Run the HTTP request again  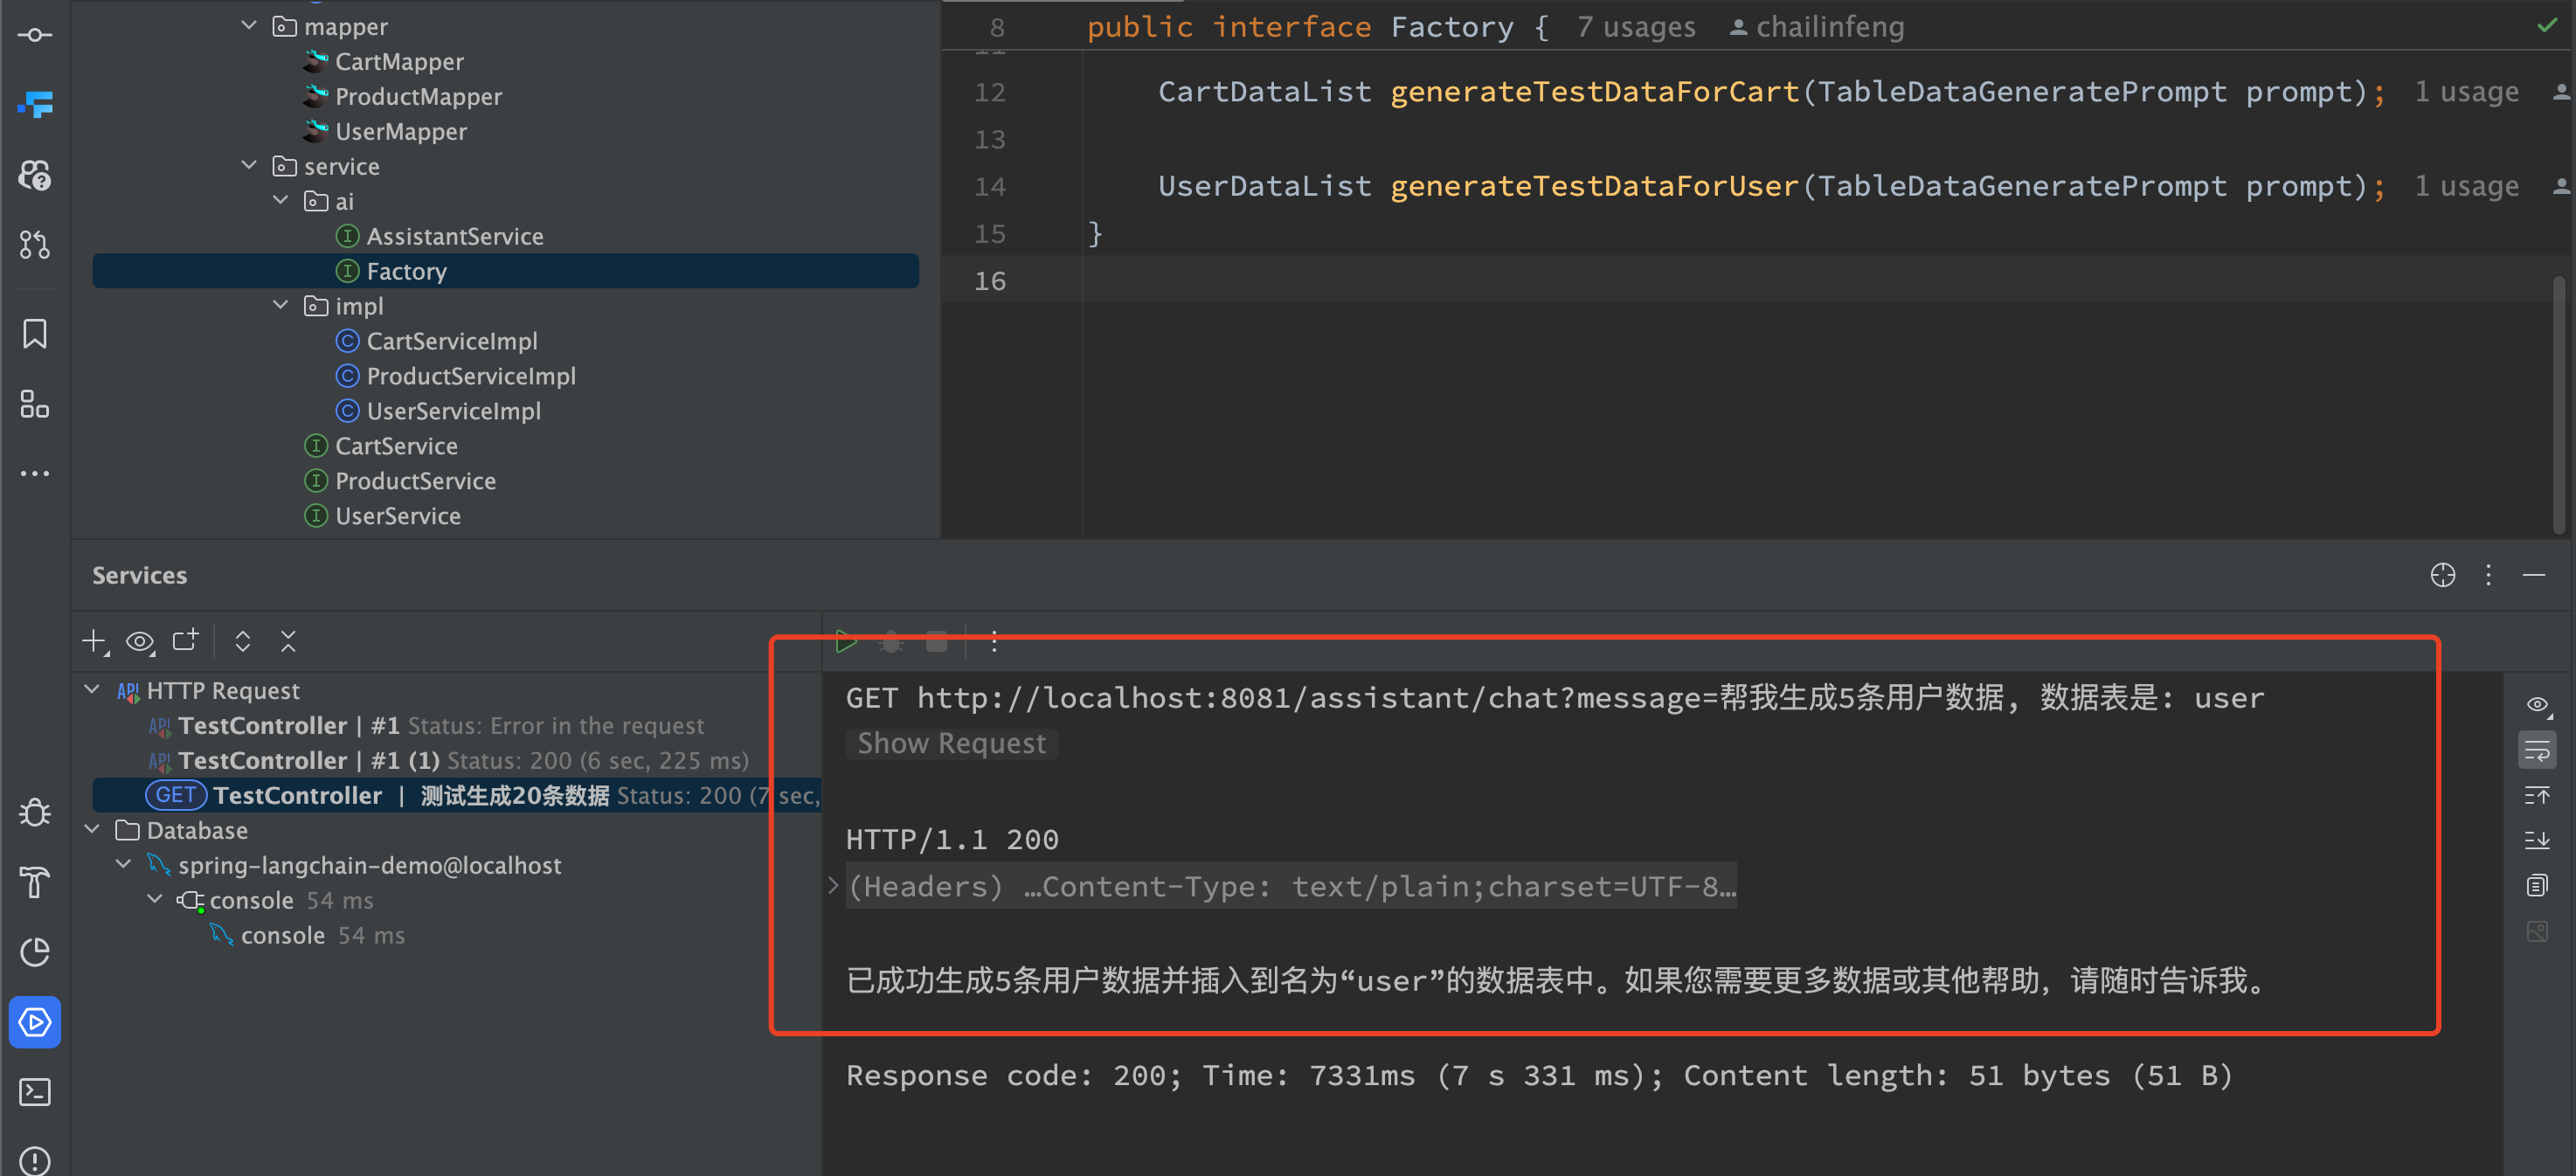[x=846, y=642]
